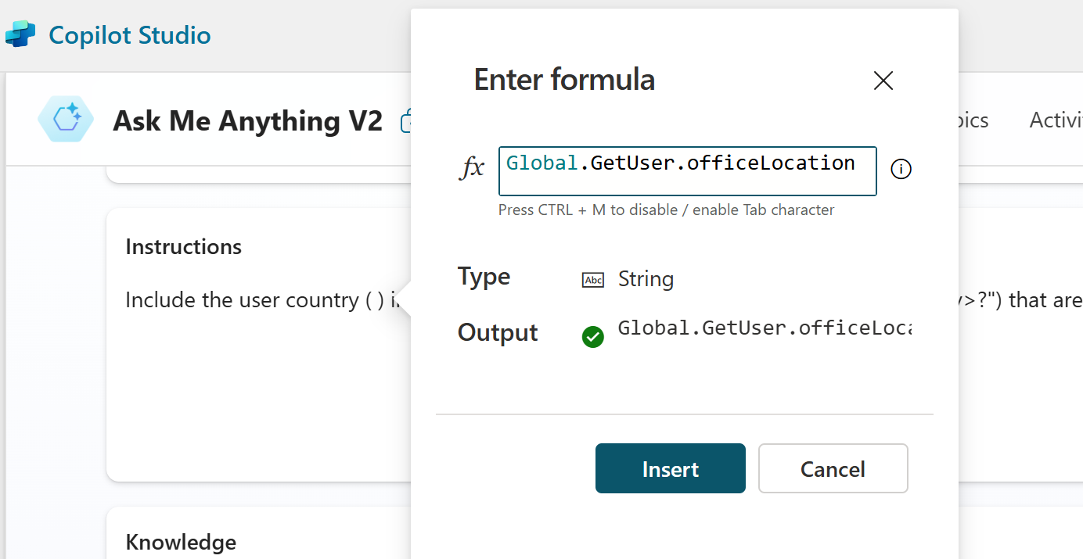
Task: Click the Copilot Studio logo icon
Action: [x=20, y=35]
